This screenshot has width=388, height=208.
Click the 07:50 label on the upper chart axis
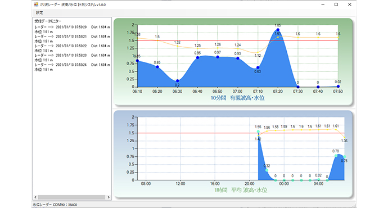(338, 92)
